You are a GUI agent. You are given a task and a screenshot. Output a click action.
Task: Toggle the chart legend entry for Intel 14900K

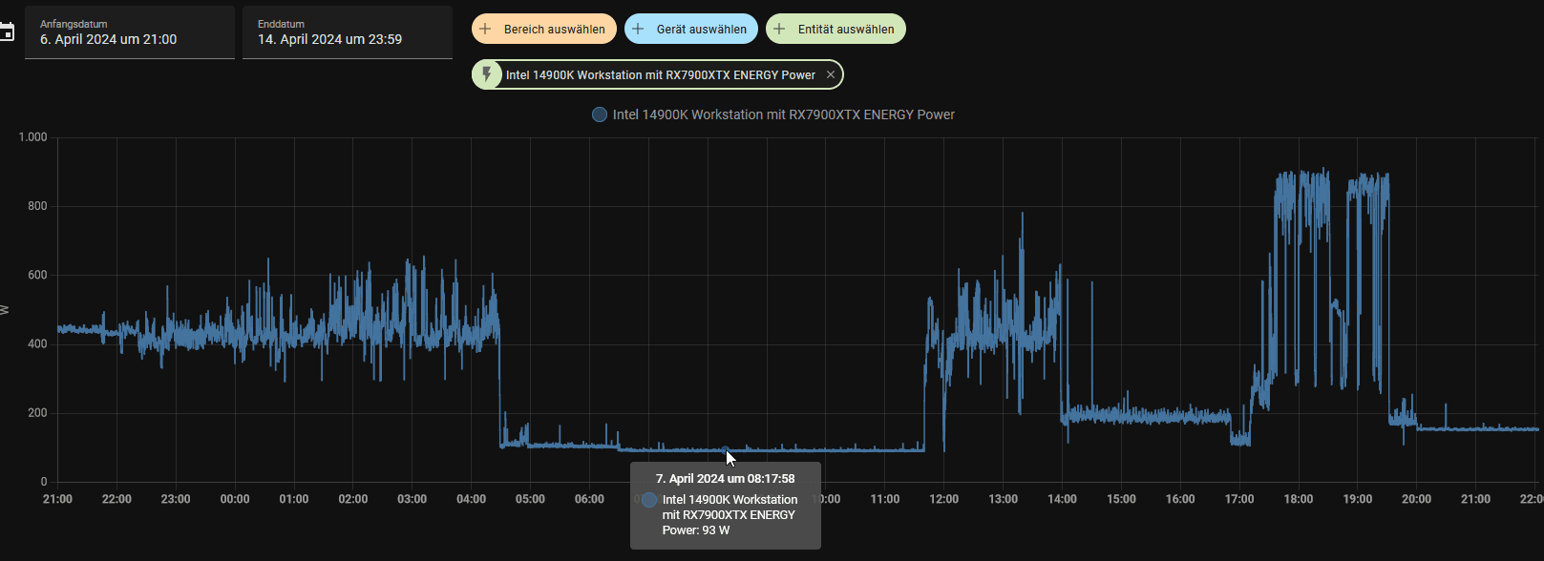[x=773, y=114]
